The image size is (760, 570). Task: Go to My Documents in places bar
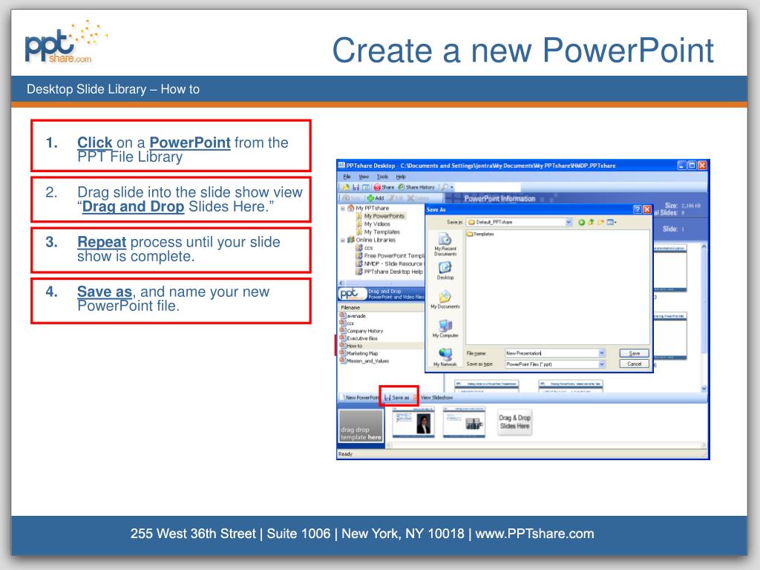445,300
